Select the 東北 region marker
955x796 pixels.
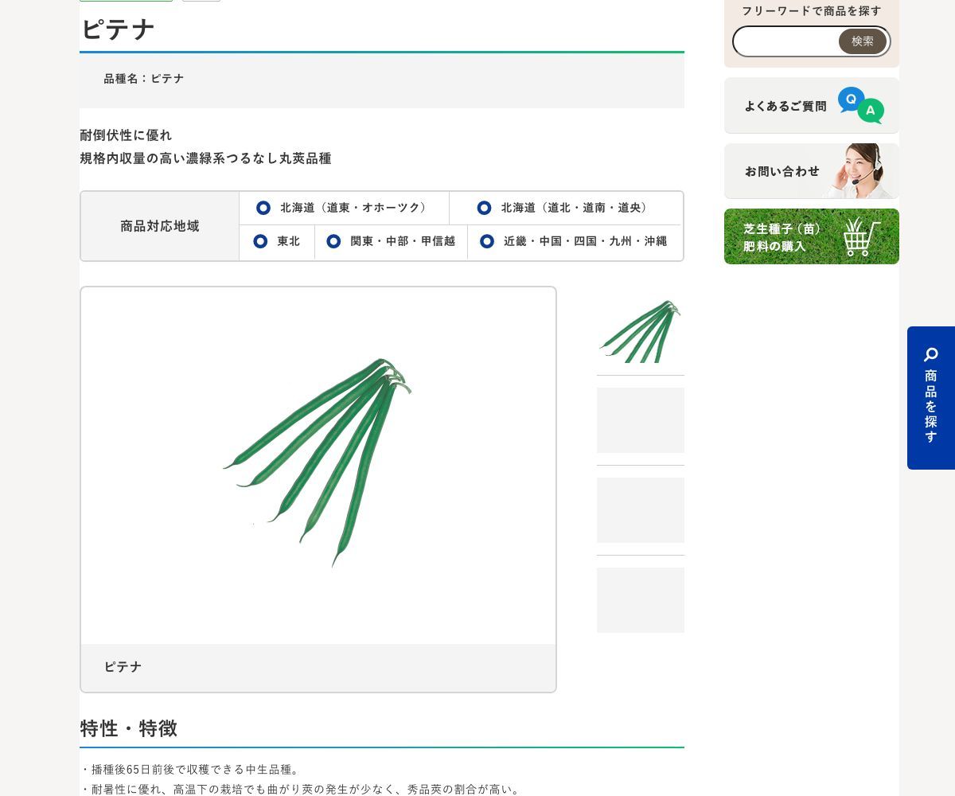tap(260, 241)
